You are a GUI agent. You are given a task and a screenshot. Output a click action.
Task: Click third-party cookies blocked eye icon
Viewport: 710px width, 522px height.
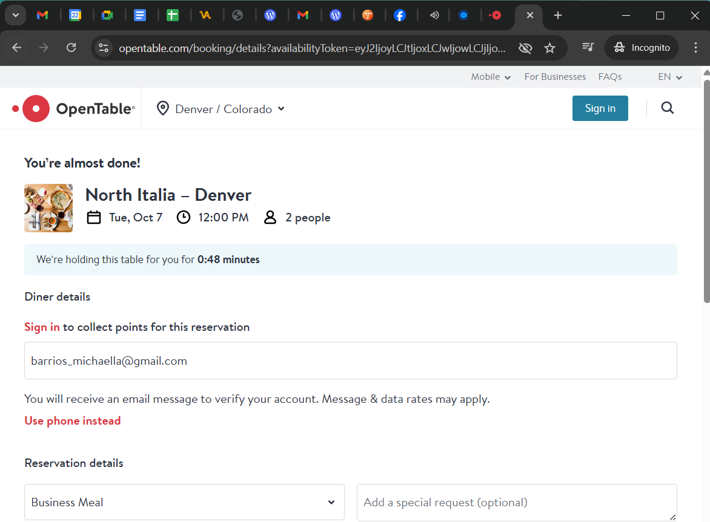point(525,48)
